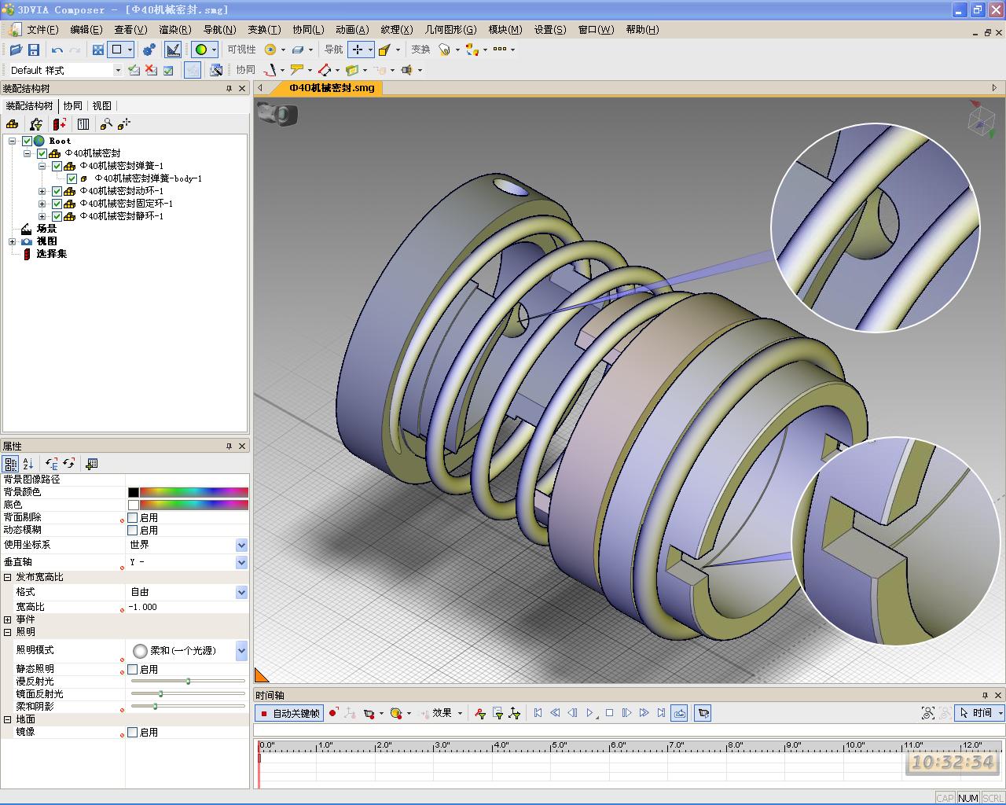Click the 3D orientation cube in viewport
This screenshot has height=805, width=1006.
click(x=980, y=121)
